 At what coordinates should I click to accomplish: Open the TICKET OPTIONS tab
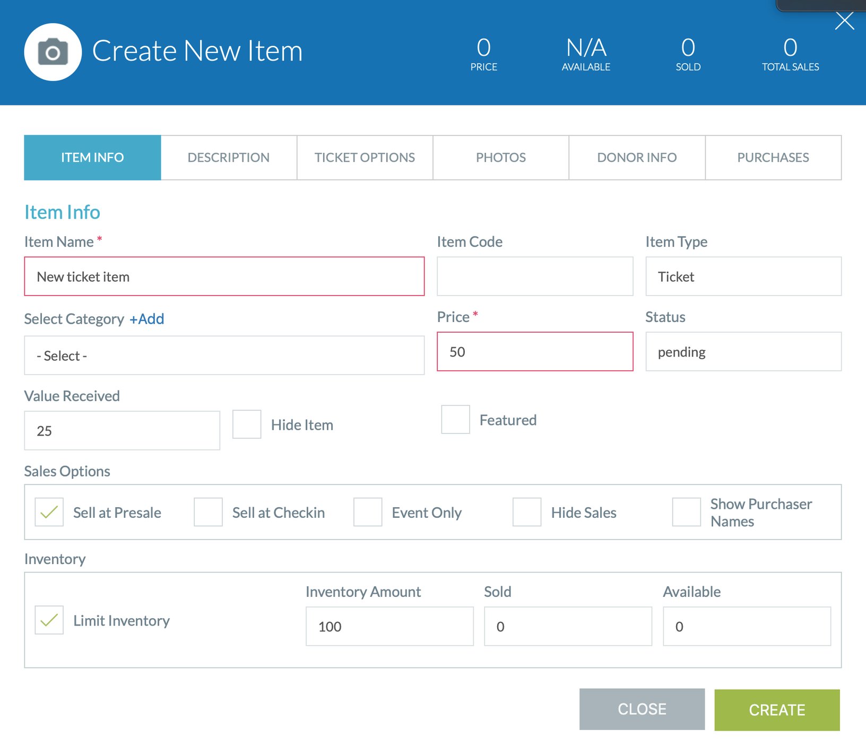tap(365, 157)
